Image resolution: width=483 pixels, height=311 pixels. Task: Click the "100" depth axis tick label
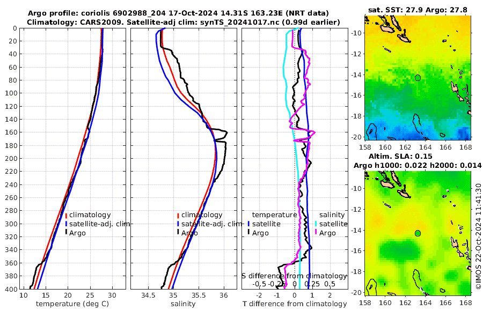tap(11, 93)
